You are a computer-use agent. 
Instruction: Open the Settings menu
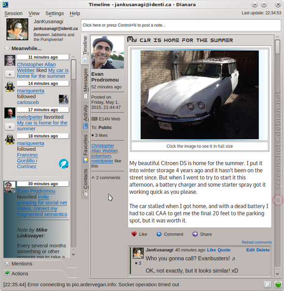coord(55,14)
